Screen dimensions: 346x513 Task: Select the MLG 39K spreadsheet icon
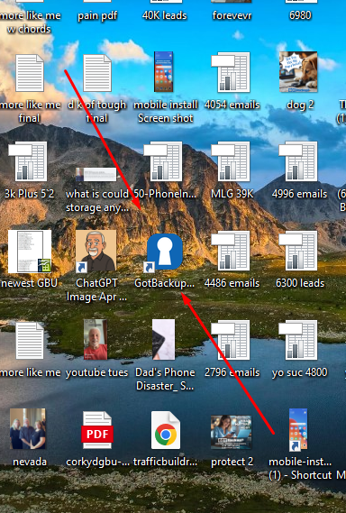(x=232, y=161)
